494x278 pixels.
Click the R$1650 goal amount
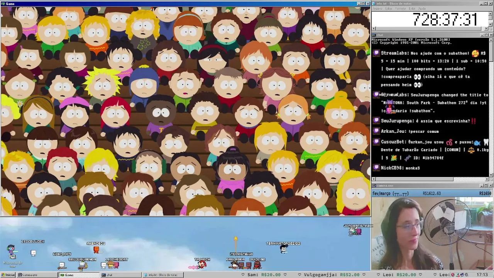(485, 193)
